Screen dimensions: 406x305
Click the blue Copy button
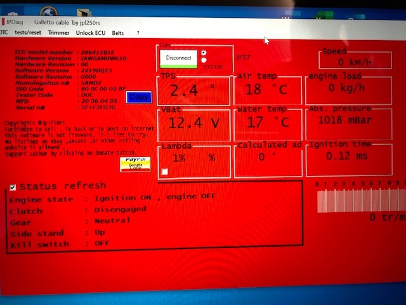tap(138, 97)
